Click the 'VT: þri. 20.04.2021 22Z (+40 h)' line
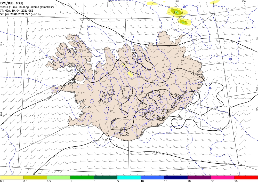The width and height of the screenshot is (258, 183). [x=20, y=14]
